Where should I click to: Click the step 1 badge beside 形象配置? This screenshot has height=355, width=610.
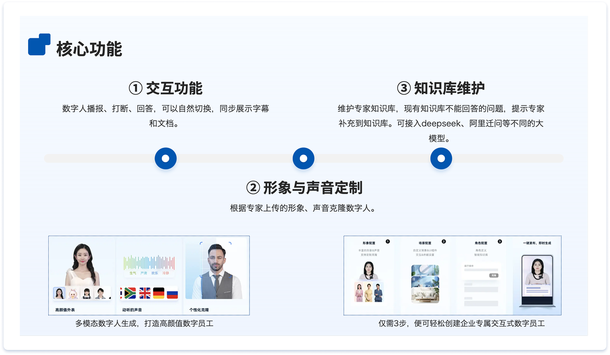(388, 241)
